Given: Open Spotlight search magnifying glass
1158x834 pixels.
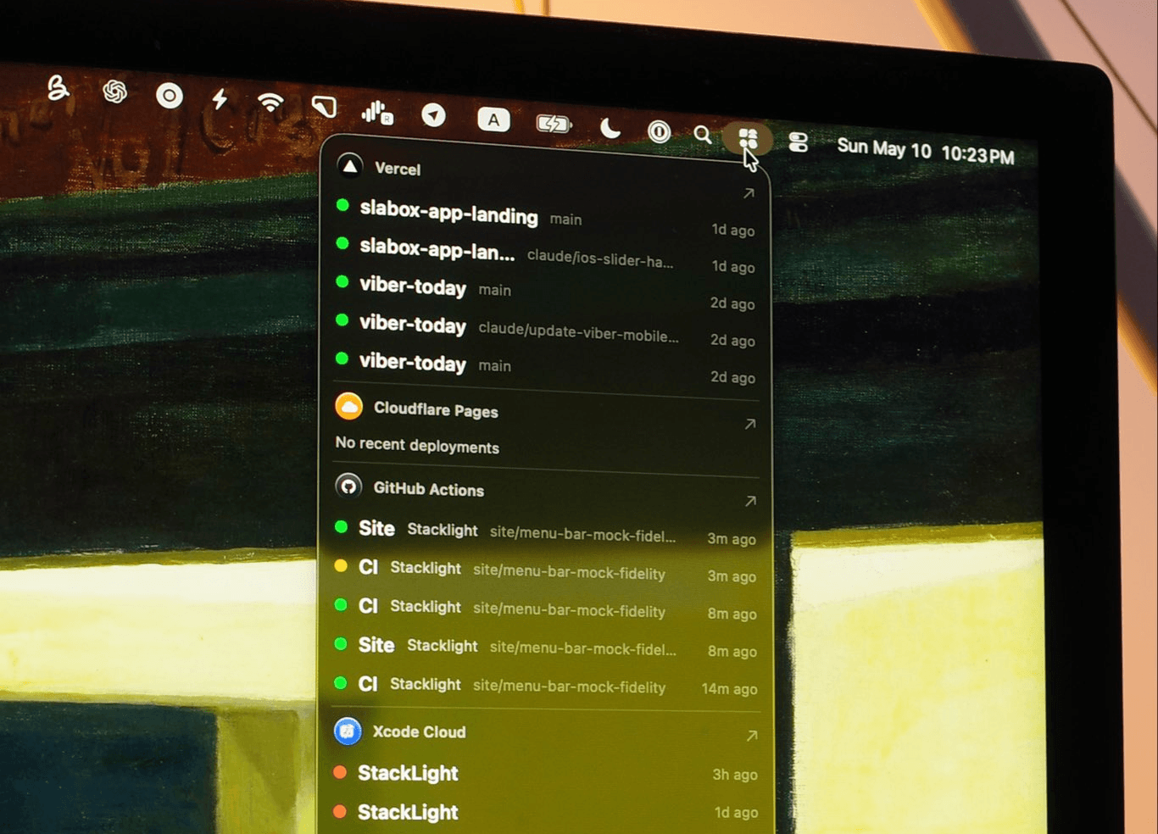Looking at the screenshot, I should click(702, 134).
